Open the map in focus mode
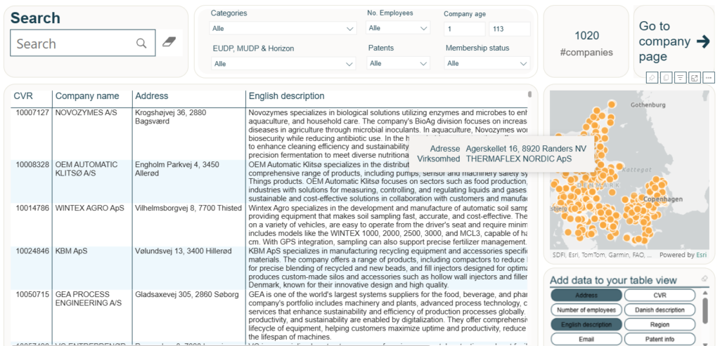 tap(694, 77)
